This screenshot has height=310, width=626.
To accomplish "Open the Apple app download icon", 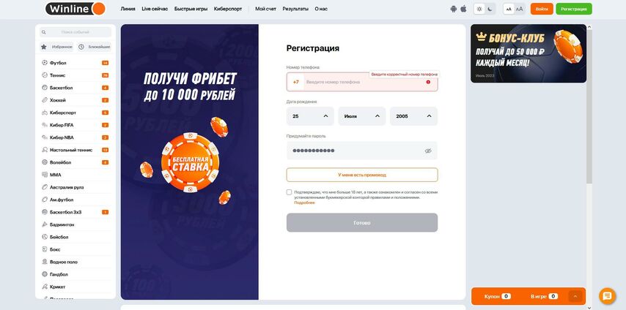I will tap(463, 9).
